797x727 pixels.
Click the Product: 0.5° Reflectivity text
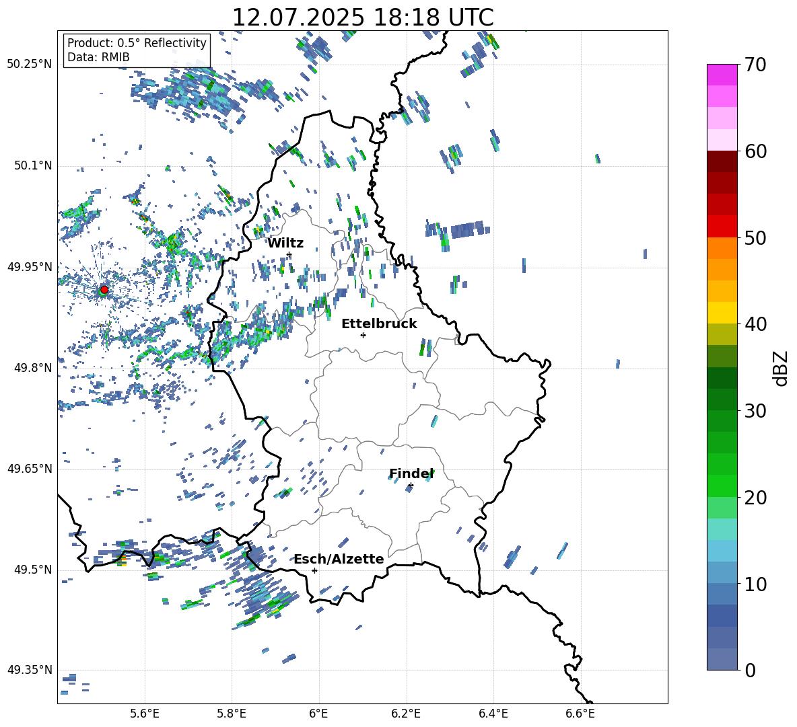[x=137, y=43]
